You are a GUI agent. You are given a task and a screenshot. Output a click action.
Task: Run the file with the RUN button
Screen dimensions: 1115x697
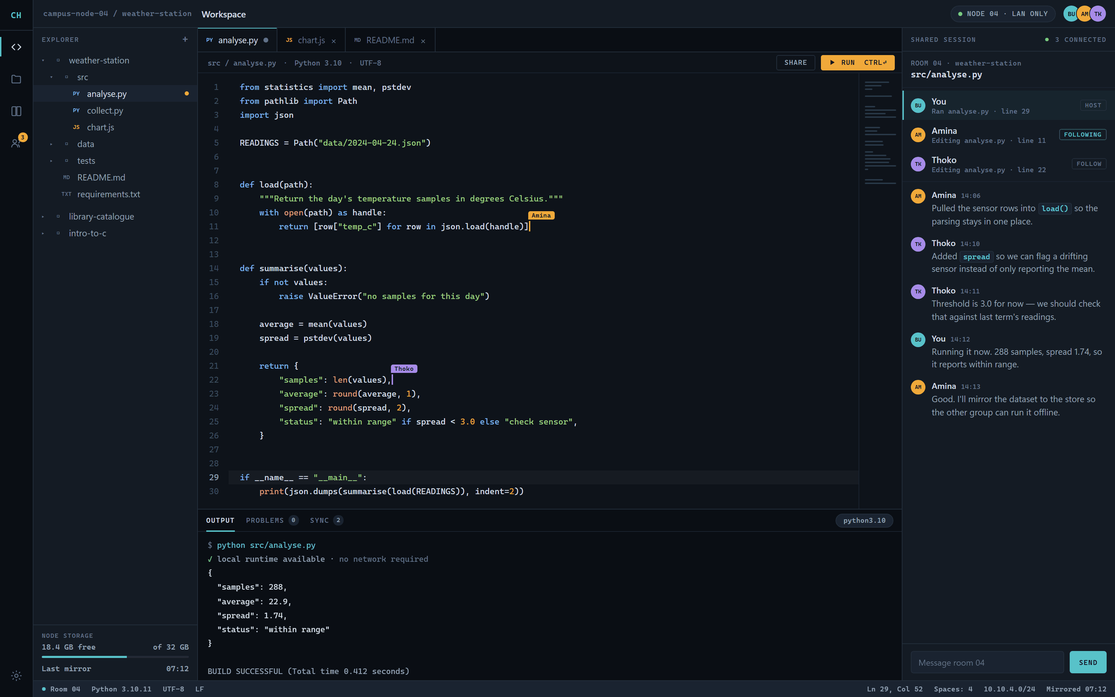click(858, 63)
